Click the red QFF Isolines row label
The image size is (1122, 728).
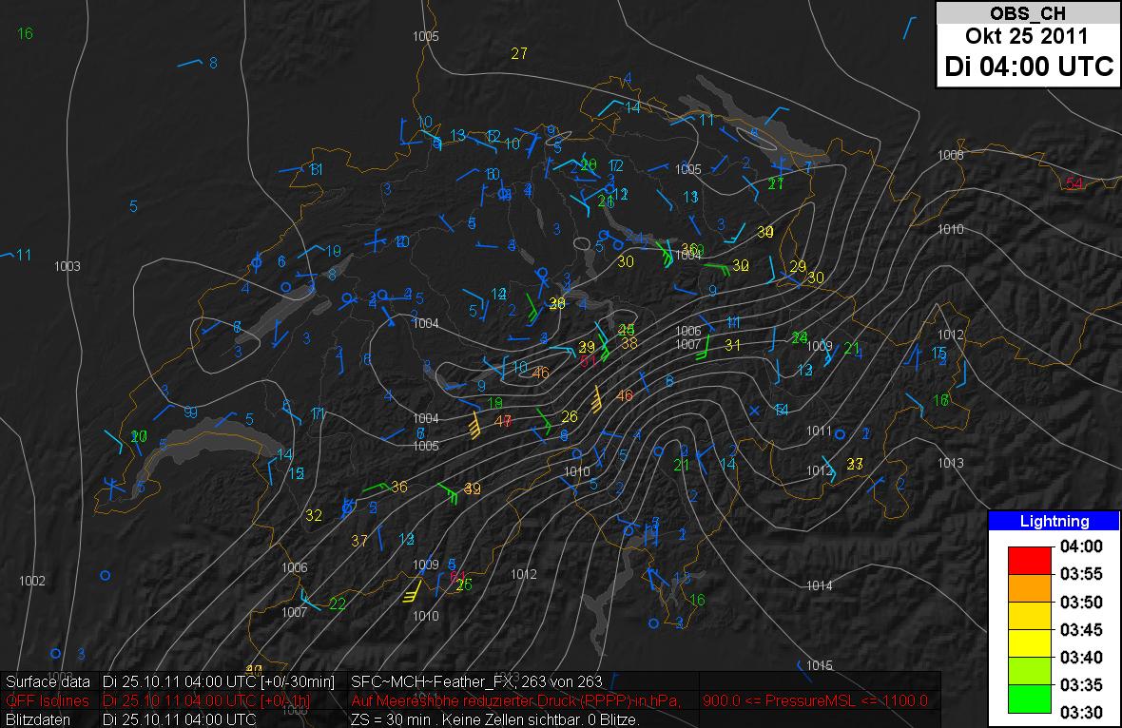(48, 700)
